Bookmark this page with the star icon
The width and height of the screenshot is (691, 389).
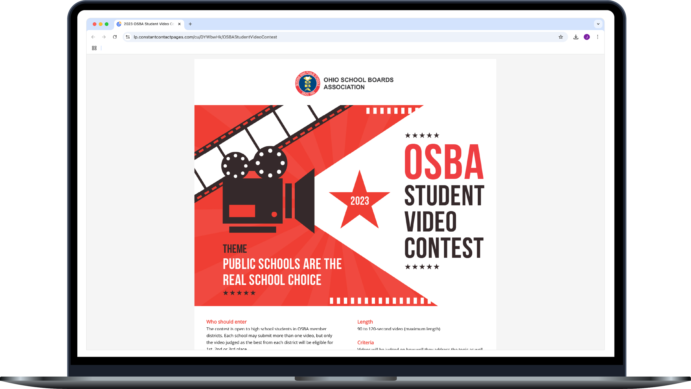tap(561, 37)
